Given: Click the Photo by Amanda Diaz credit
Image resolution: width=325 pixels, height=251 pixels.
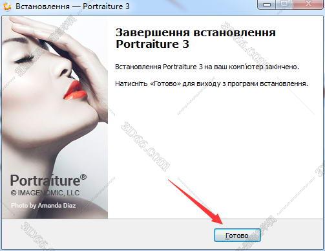Looking at the screenshot, I should (43, 206).
